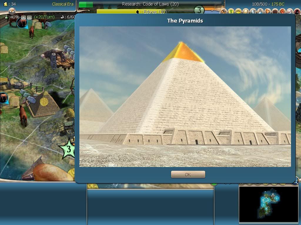Open the Corporation Advisor briefcase icon

(x=275, y=11)
